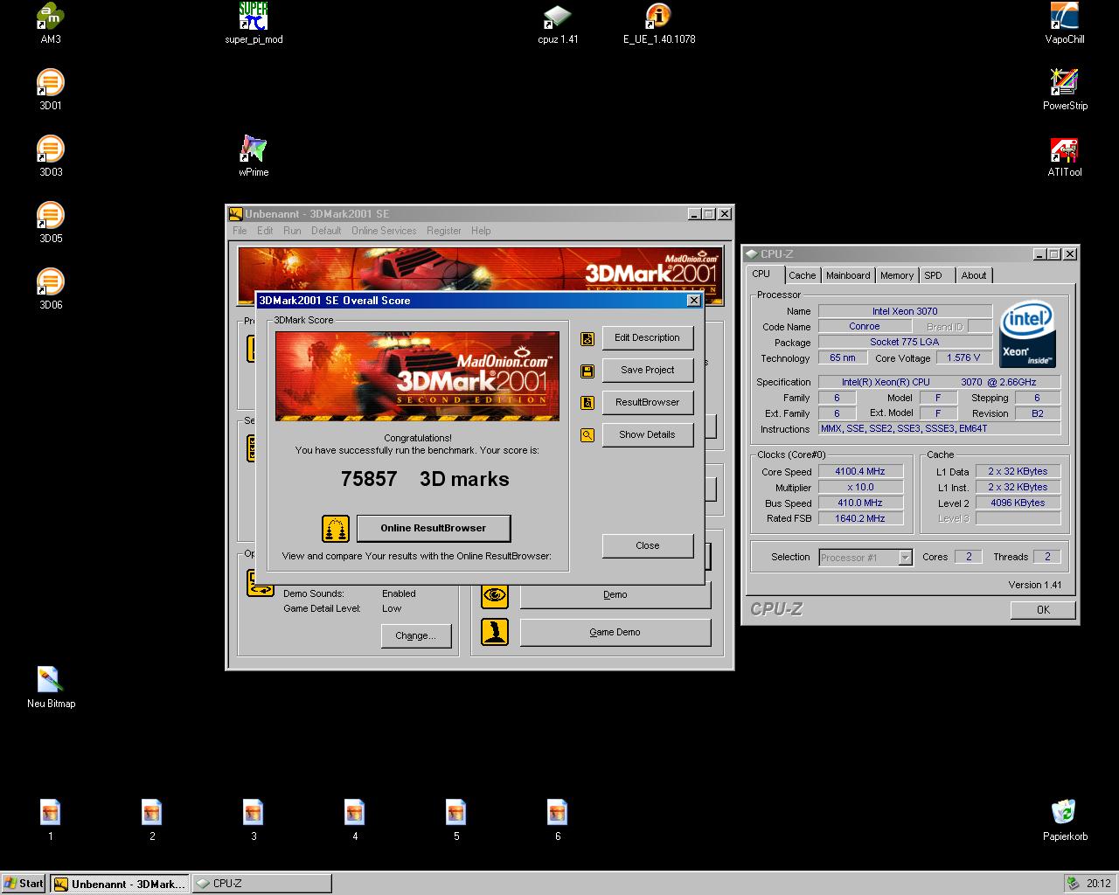This screenshot has height=895, width=1119.
Task: Click the taskbar clock showing 20:12
Action: 1098,884
